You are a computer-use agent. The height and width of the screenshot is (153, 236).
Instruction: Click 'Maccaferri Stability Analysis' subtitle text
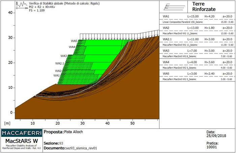point(21,146)
